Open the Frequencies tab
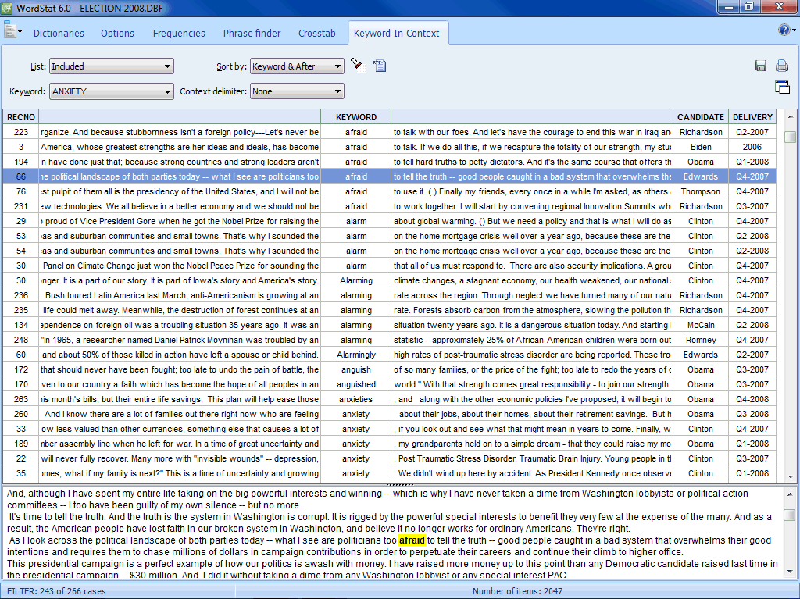The image size is (800, 599). click(x=179, y=34)
